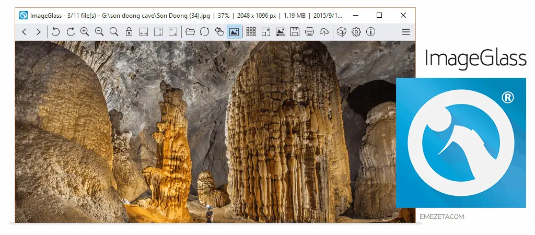Open settings with the gear icon

point(356,32)
